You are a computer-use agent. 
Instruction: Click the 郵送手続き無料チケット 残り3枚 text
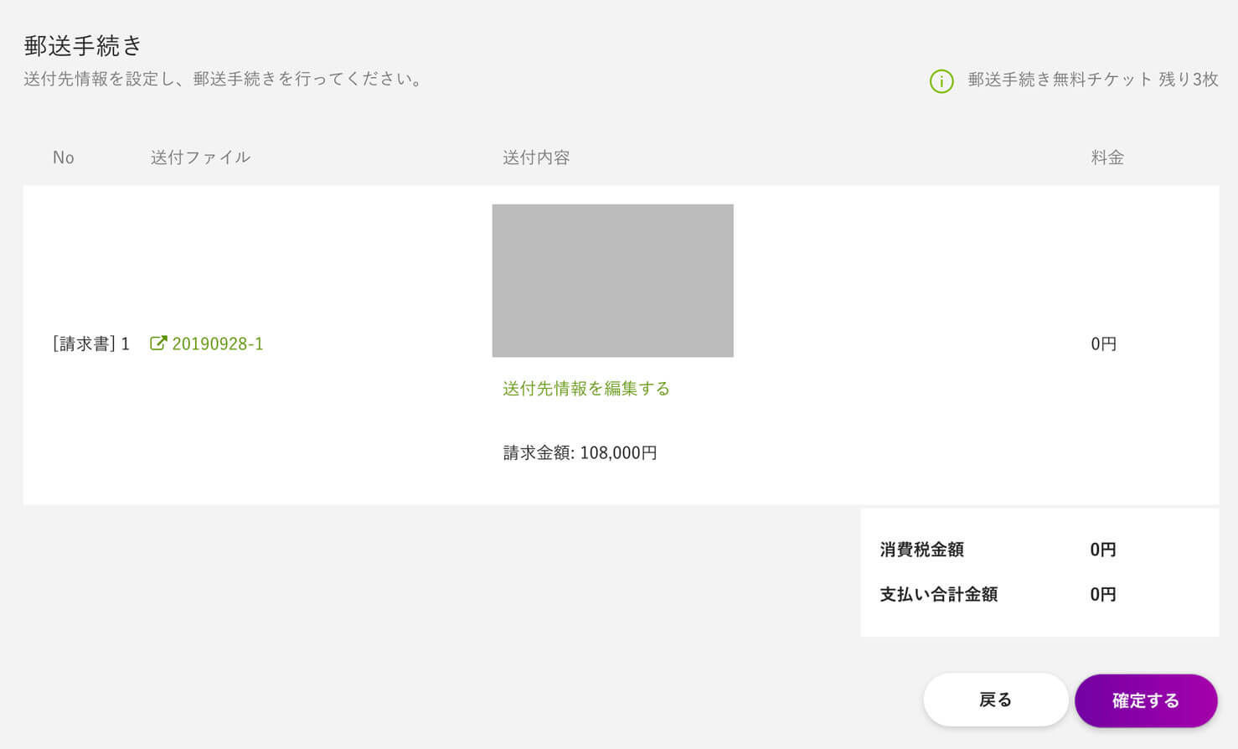pos(1093,80)
